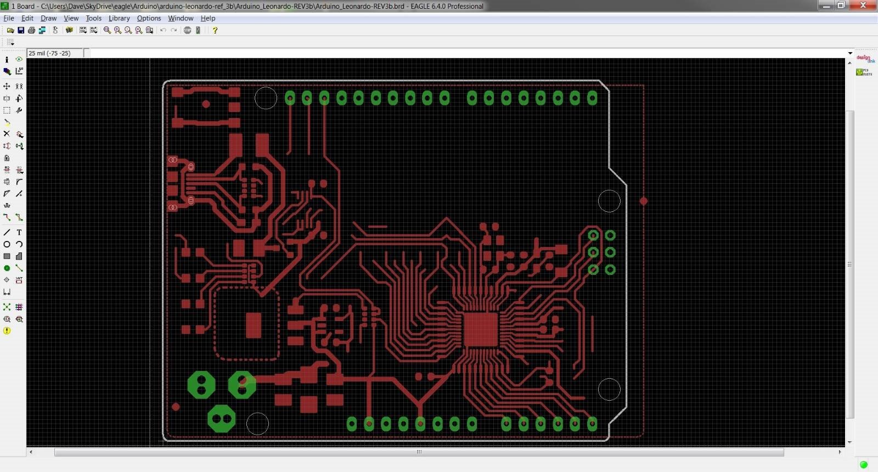The image size is (878, 472).
Task: Click in the command line input field
Action: tap(468, 53)
